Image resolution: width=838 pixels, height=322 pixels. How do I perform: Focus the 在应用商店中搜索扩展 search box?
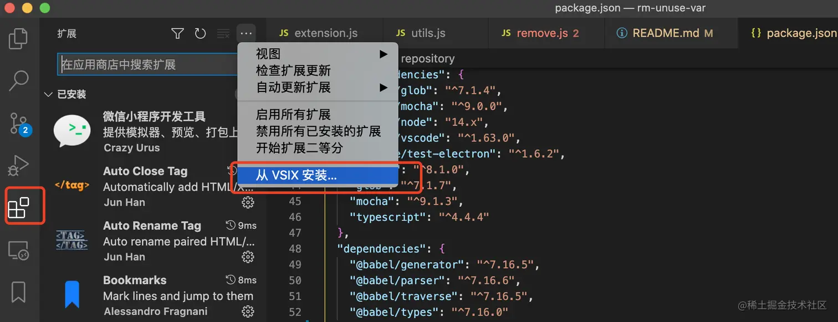click(147, 65)
